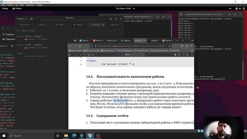The height and width of the screenshot is (139, 247).
Task: Close the 014-ipc PDF Firefox tab
Action: point(145,41)
